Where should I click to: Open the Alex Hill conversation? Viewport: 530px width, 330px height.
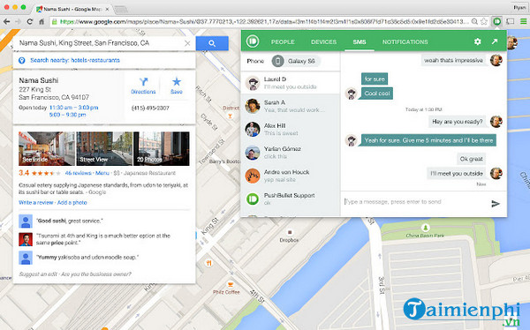(291, 130)
